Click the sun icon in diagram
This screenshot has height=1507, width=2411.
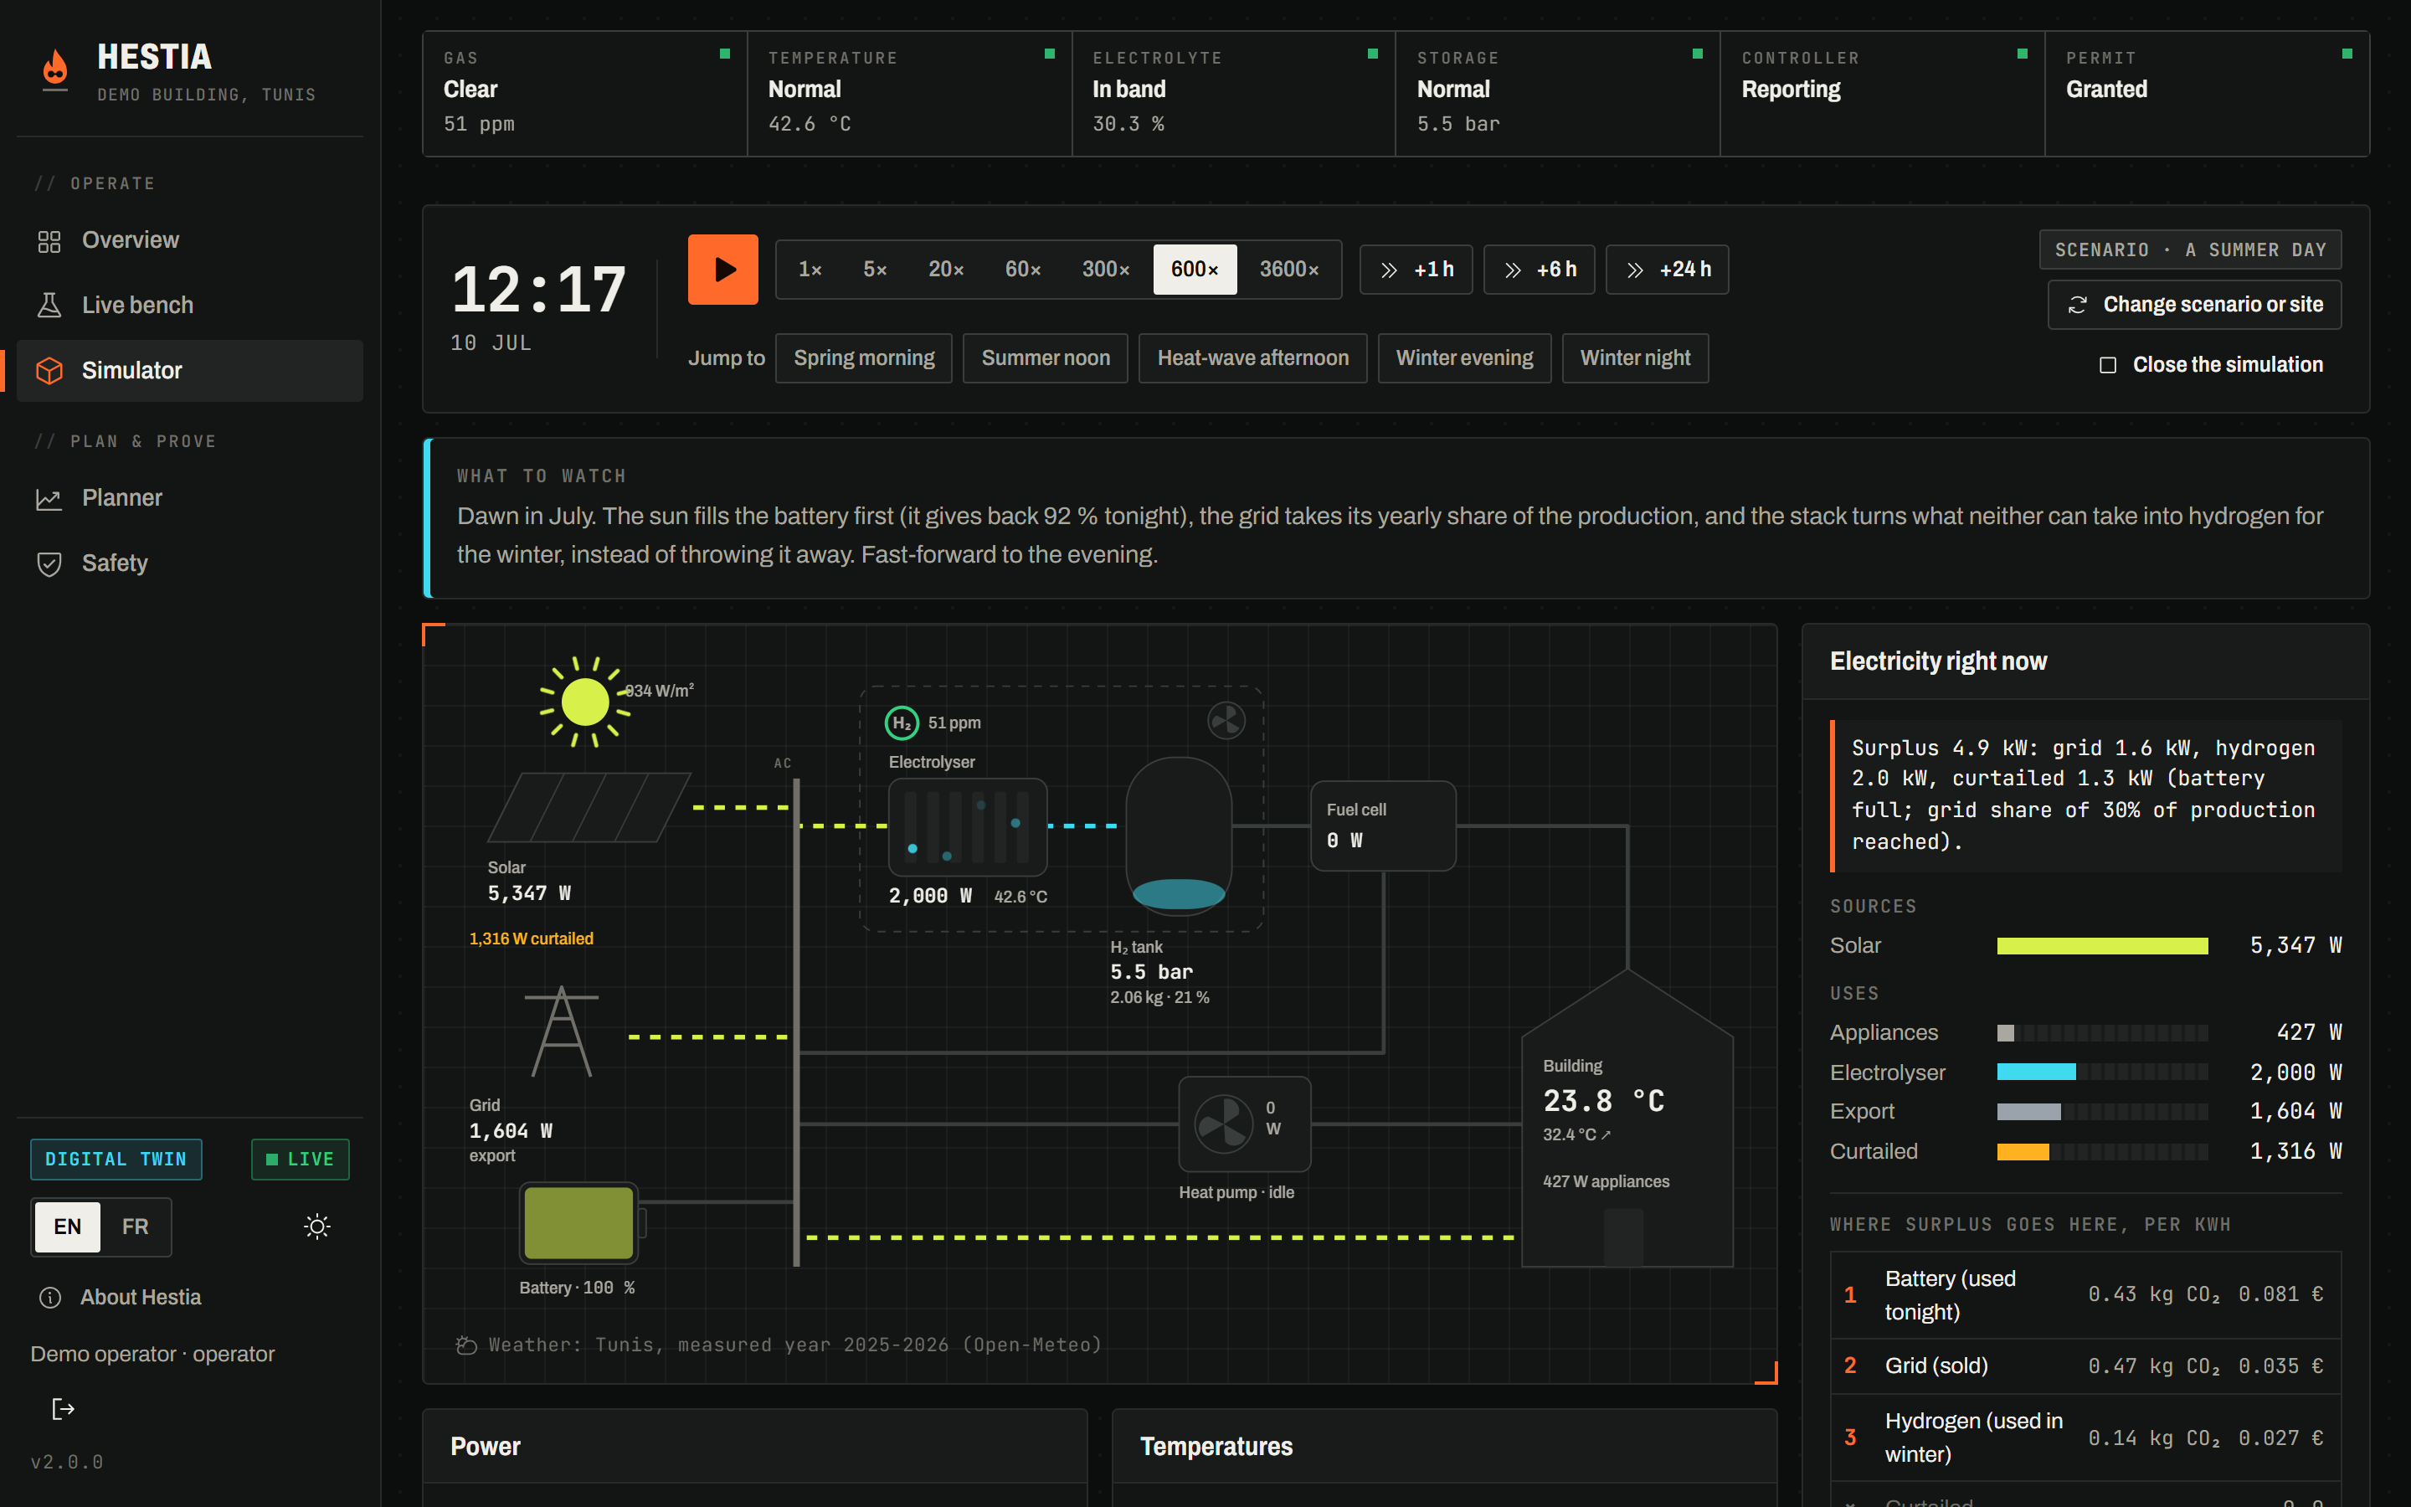585,702
